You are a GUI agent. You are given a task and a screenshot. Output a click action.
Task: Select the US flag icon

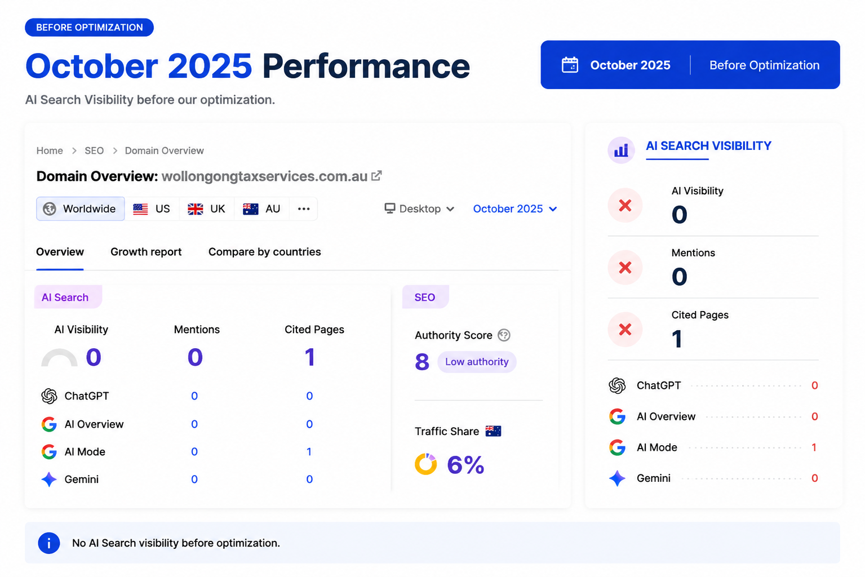tap(140, 209)
